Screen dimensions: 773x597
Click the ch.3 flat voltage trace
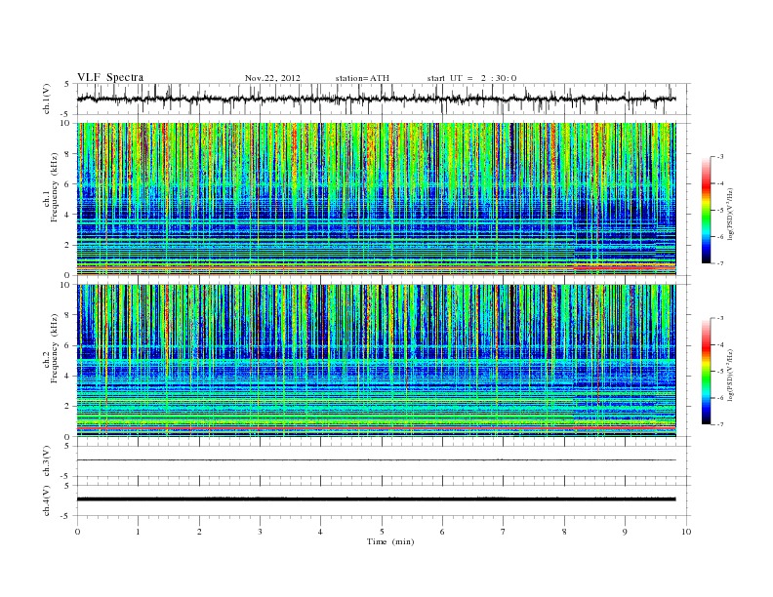pyautogui.click(x=376, y=460)
